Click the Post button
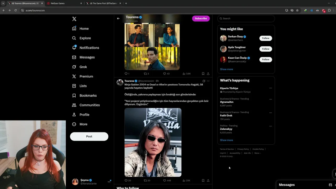The width and height of the screenshot is (336, 189). (x=89, y=136)
